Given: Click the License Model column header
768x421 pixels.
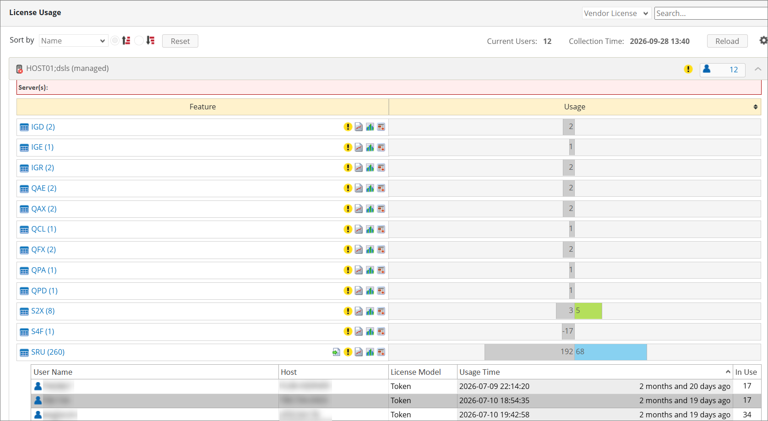Looking at the screenshot, I should [x=423, y=372].
